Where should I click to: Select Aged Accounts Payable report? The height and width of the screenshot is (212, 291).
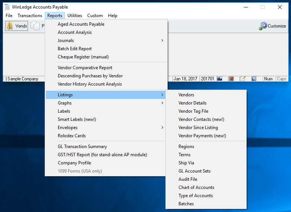point(81,24)
